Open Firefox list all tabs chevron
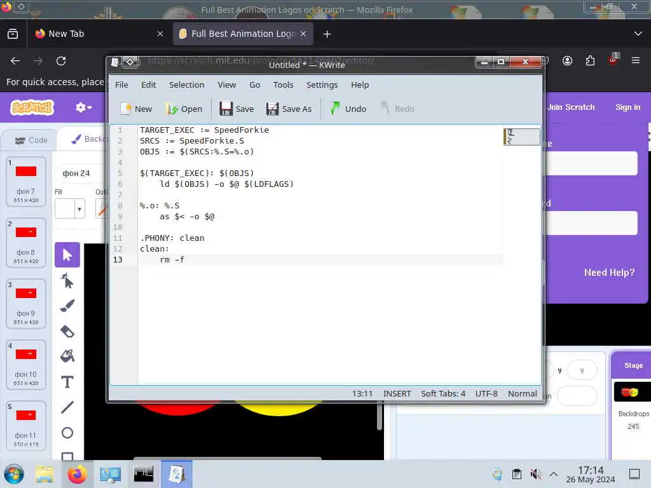This screenshot has width=651, height=488. click(638, 34)
